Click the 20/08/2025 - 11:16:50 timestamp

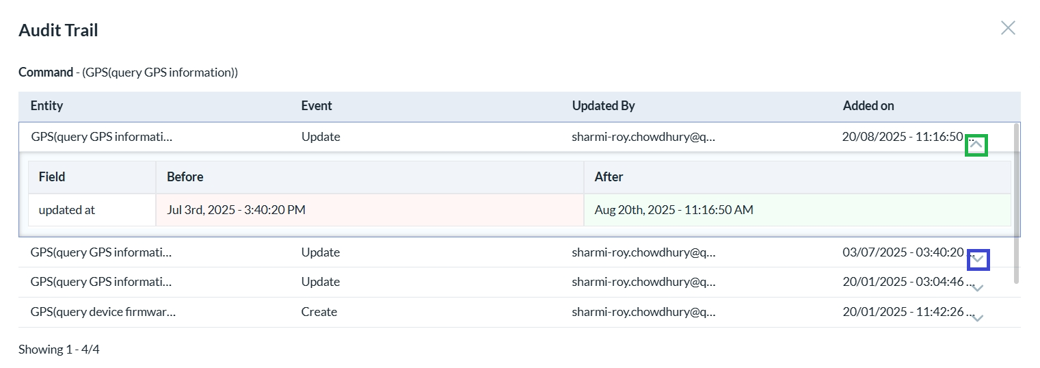coord(902,137)
